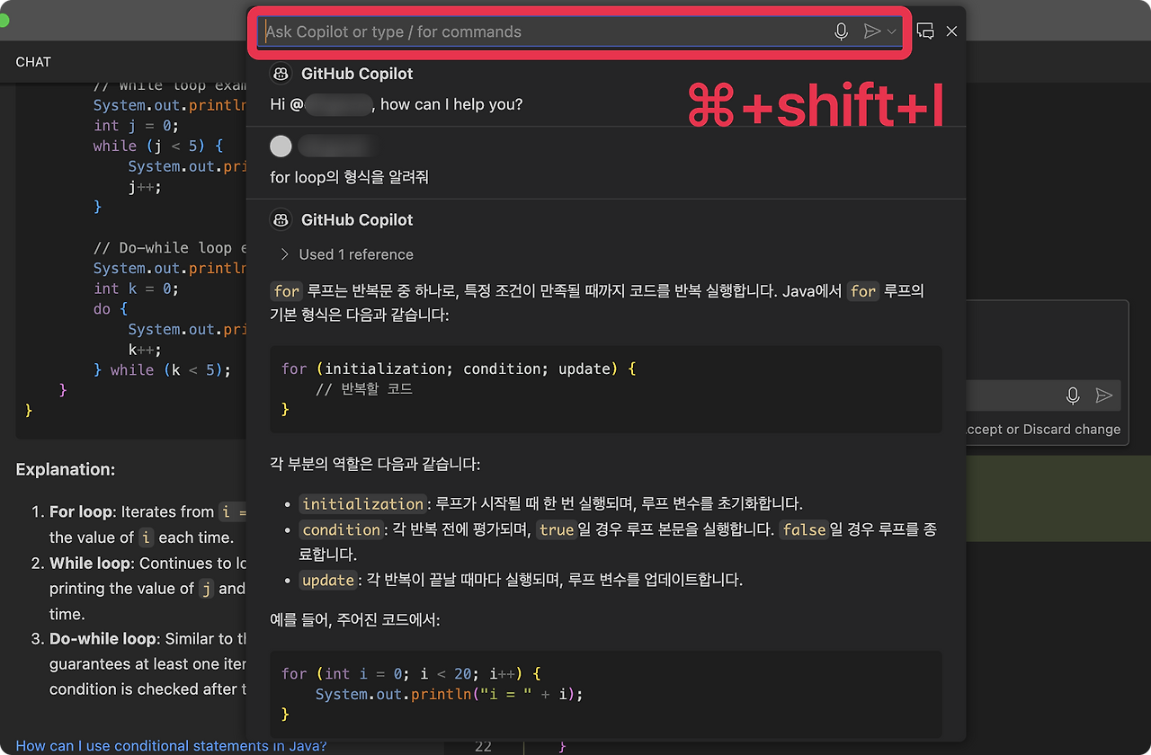Click the send icon in the inline chat widget

pos(1105,395)
